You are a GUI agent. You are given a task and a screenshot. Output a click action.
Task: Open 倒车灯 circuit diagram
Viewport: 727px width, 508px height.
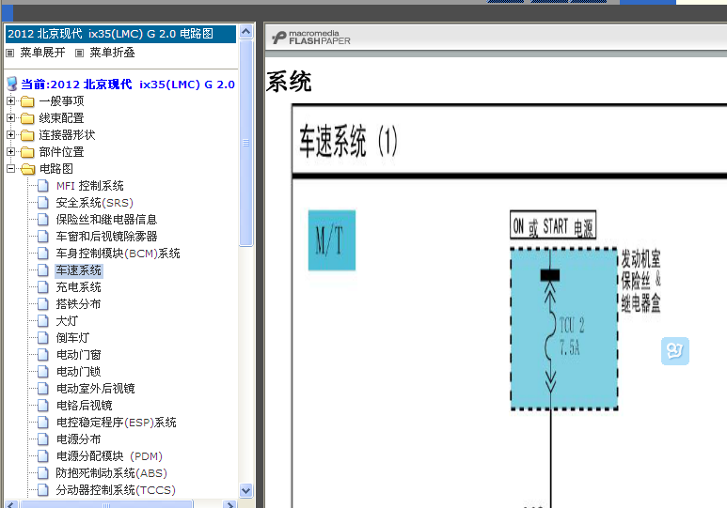point(72,338)
